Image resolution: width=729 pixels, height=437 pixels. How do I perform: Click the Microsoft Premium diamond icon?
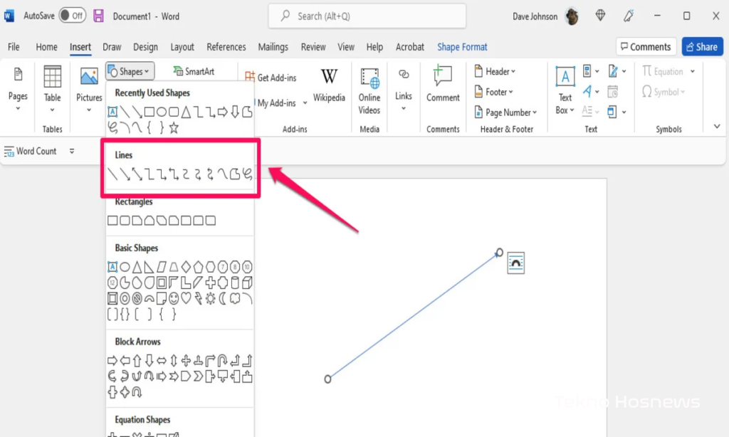601,16
